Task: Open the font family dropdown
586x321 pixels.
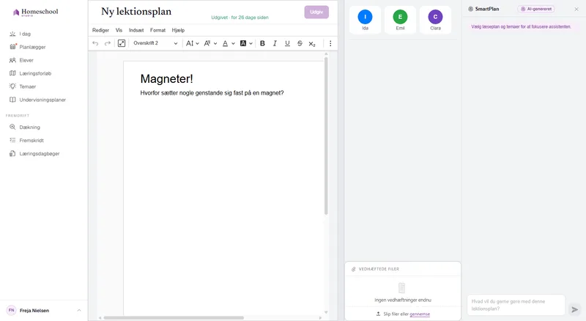Action: pos(210,43)
